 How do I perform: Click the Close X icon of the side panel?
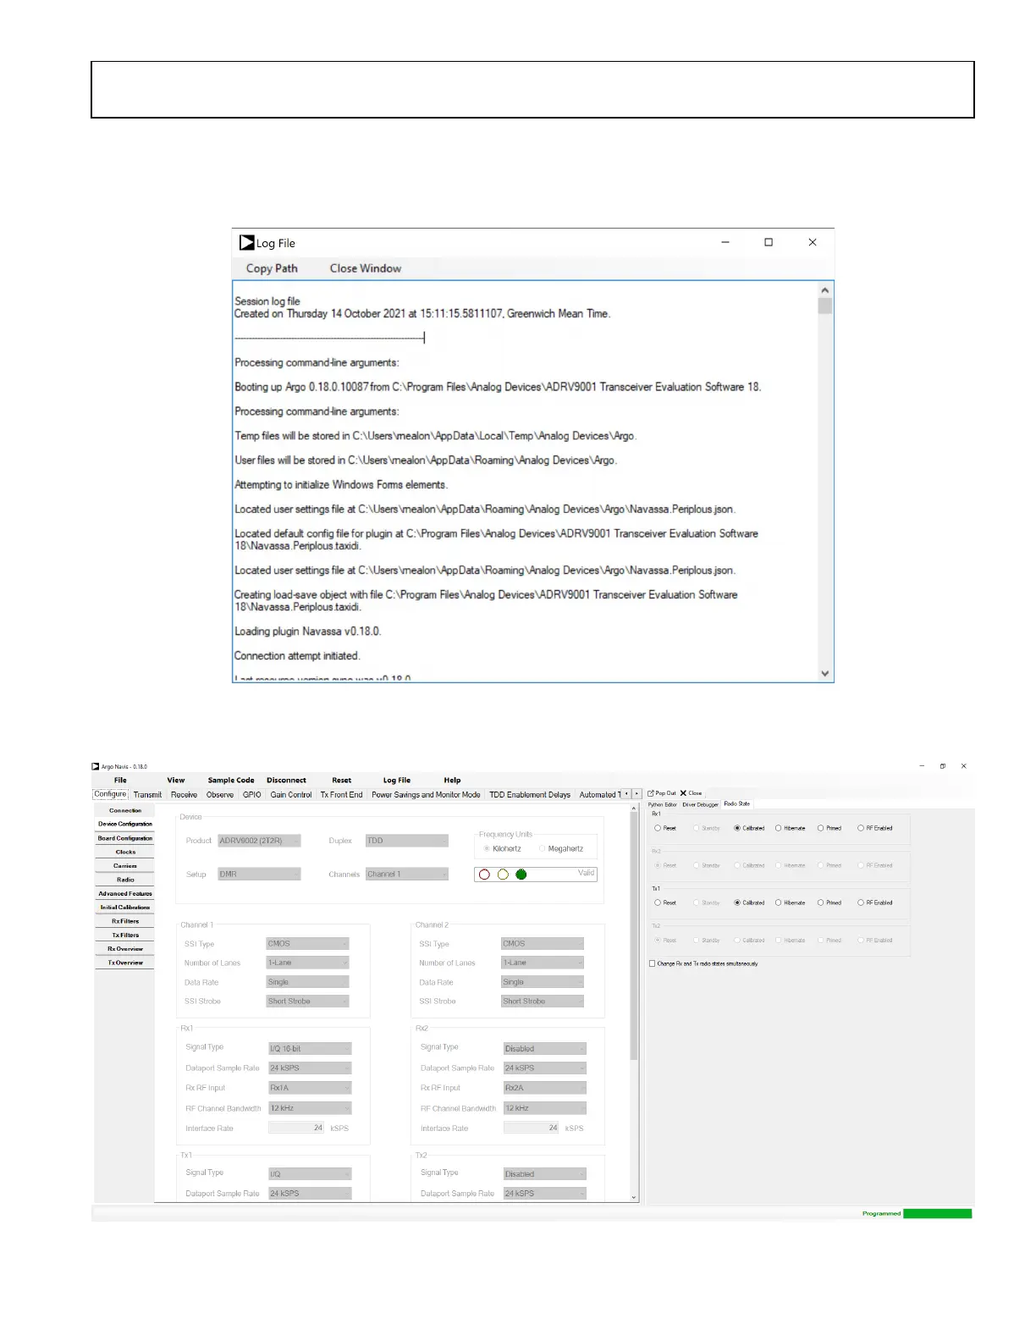pos(683,793)
